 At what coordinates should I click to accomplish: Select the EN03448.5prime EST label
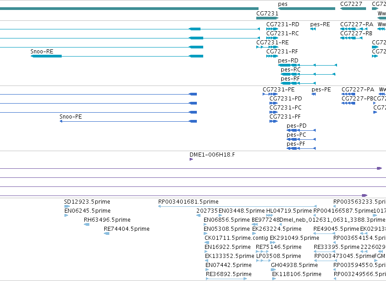click(x=242, y=211)
